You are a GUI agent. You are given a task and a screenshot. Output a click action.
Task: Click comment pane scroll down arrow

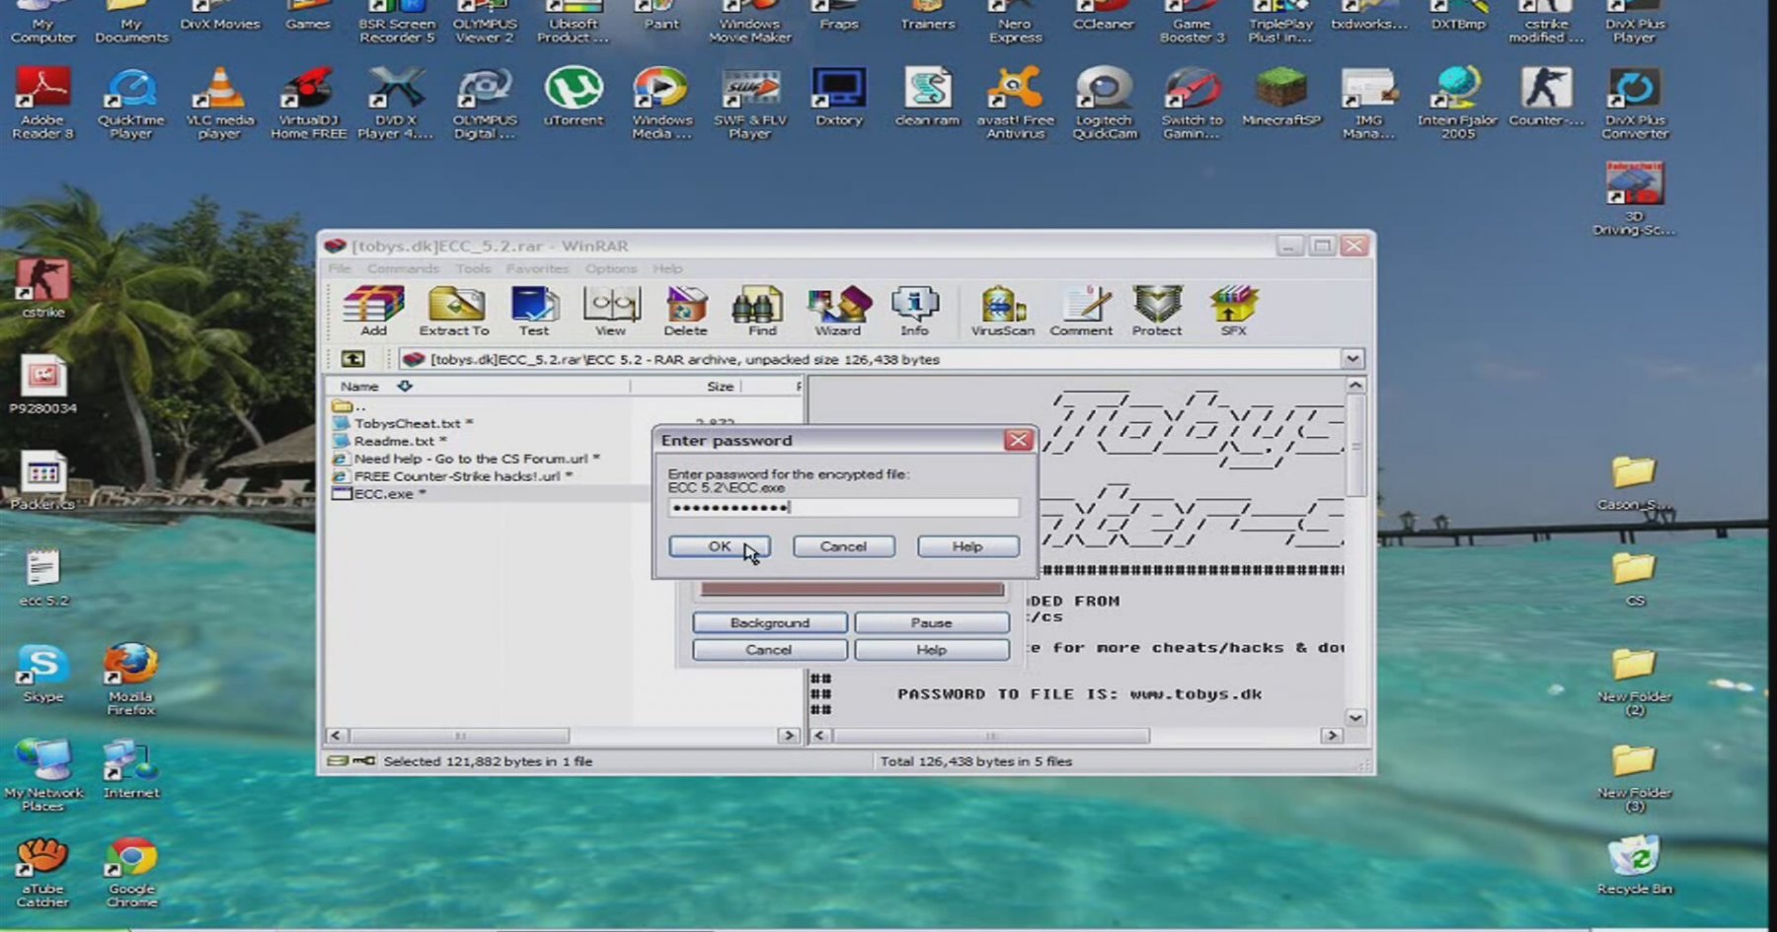click(1355, 718)
